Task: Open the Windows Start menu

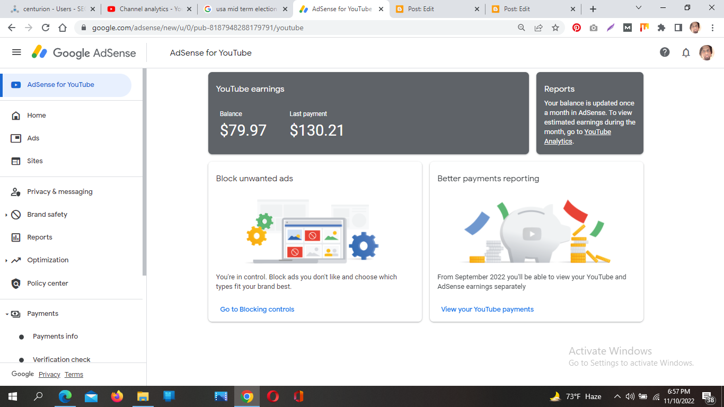Action: 13,396
